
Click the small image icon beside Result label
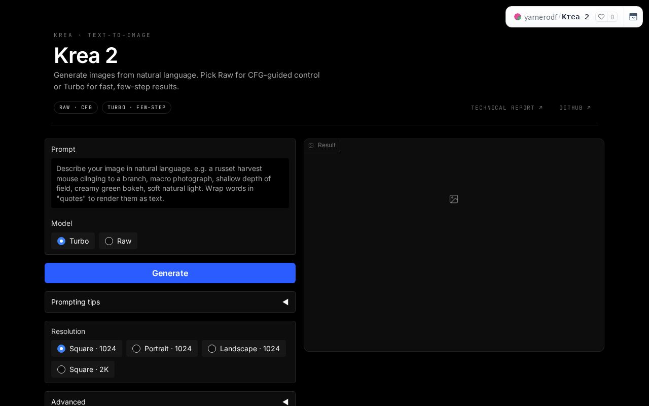pos(311,145)
